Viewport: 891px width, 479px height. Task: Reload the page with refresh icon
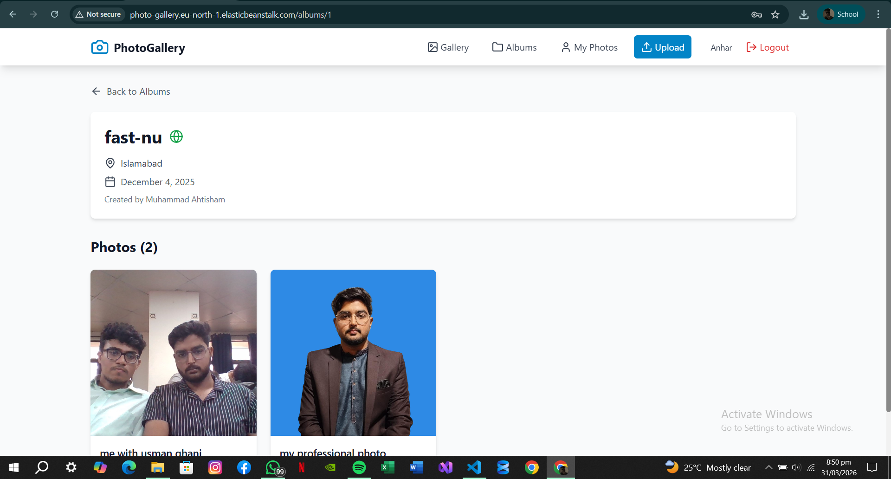click(x=54, y=14)
